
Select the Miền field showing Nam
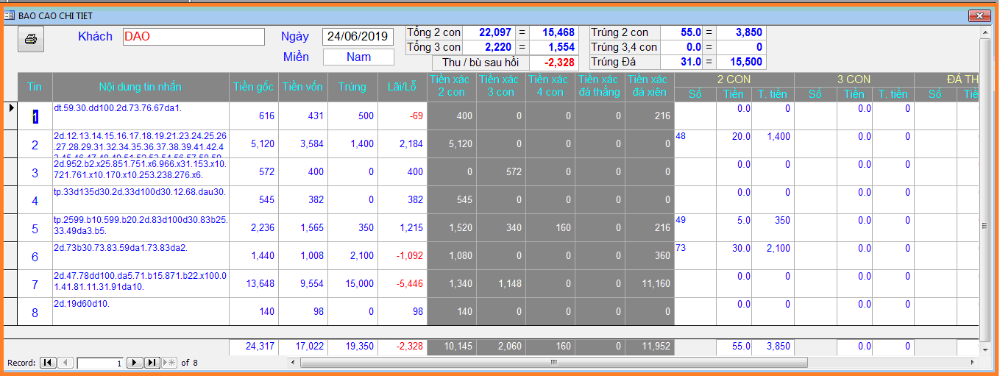[358, 57]
